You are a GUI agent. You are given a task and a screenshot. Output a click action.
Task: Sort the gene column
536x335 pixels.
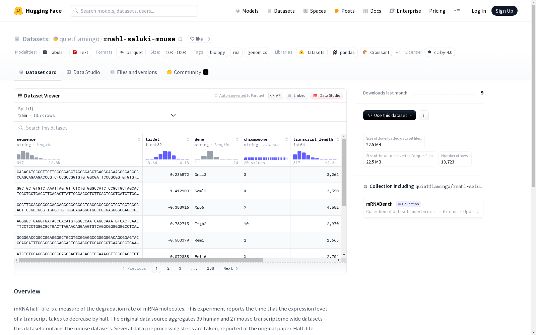click(x=237, y=139)
